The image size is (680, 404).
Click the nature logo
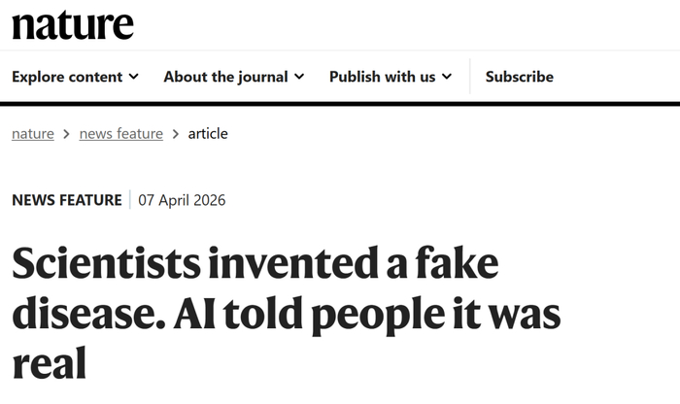coord(73,25)
